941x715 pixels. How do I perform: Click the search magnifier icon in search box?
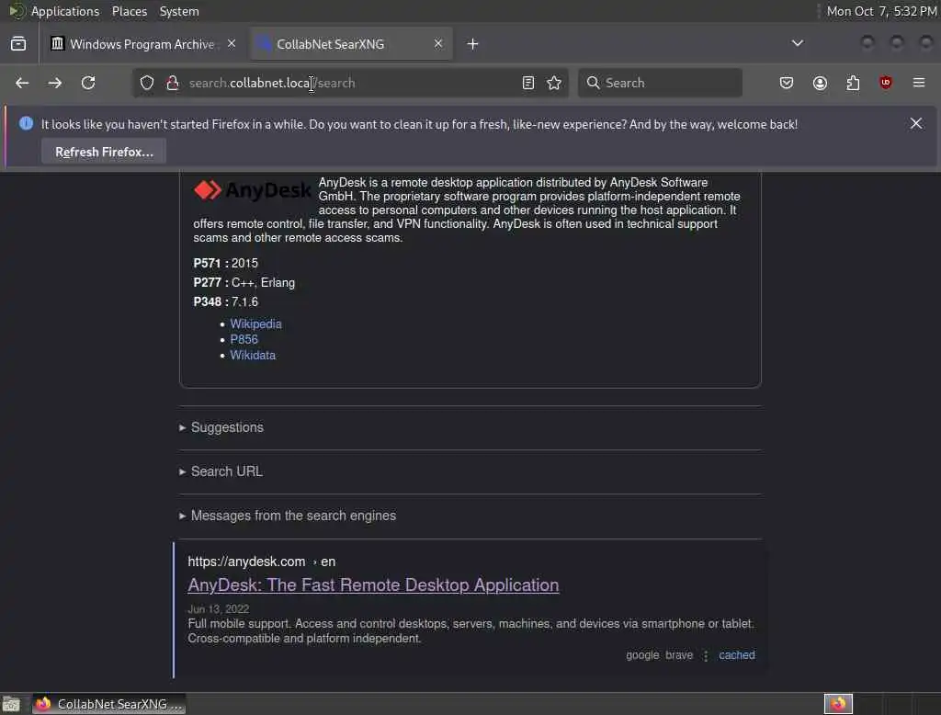(593, 83)
